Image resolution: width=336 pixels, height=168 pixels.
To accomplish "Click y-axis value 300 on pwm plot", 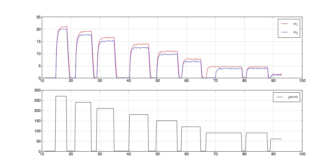I will click(x=38, y=90).
